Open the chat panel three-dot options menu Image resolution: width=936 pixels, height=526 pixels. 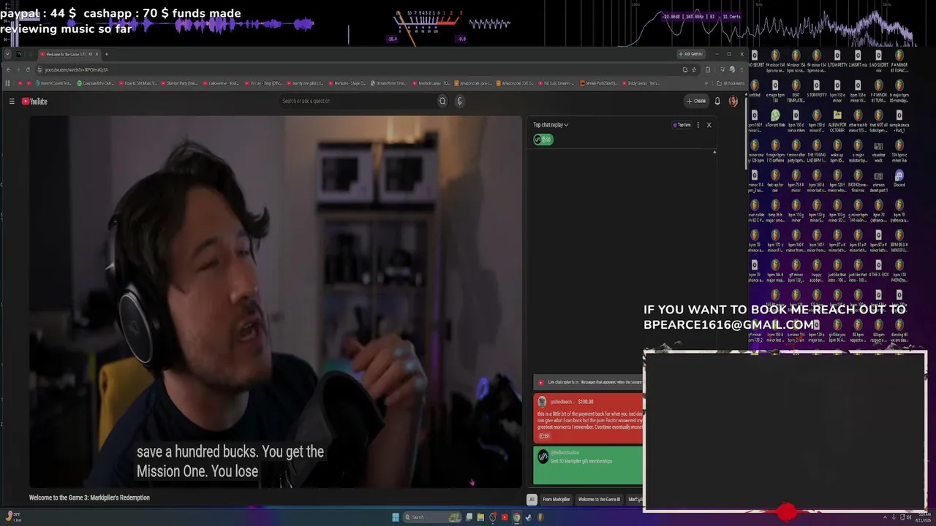click(698, 125)
